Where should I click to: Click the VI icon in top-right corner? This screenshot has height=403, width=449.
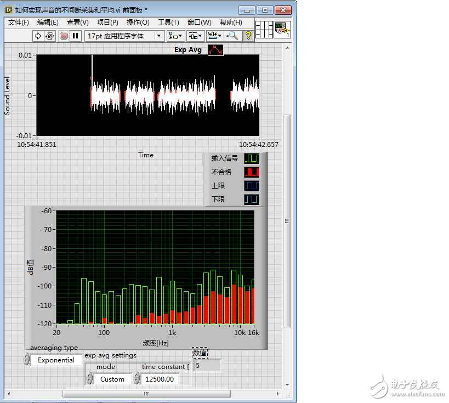click(x=282, y=30)
